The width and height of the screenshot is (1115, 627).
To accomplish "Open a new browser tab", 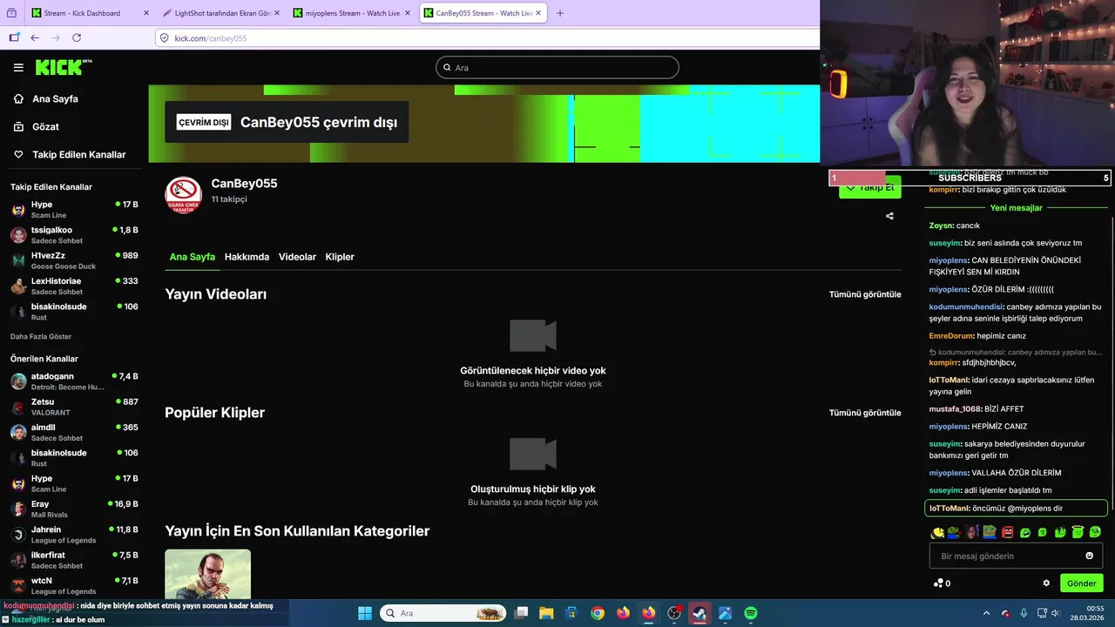I will click(x=559, y=13).
